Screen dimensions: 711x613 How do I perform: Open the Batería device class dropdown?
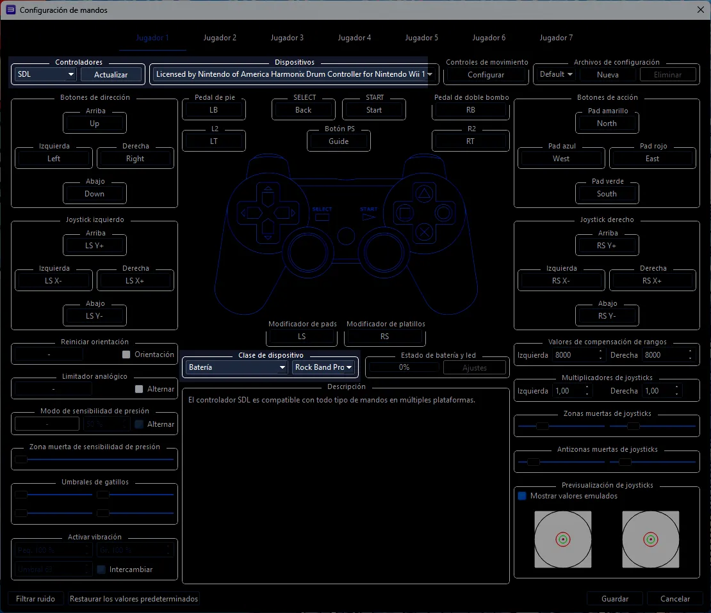(236, 367)
